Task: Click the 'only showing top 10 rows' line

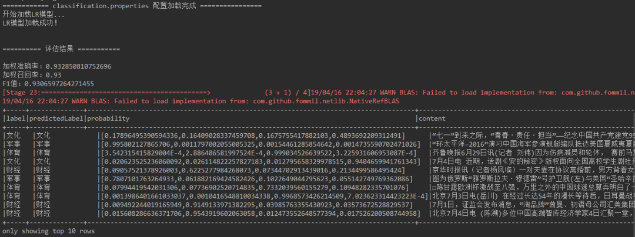Action: coord(49,231)
